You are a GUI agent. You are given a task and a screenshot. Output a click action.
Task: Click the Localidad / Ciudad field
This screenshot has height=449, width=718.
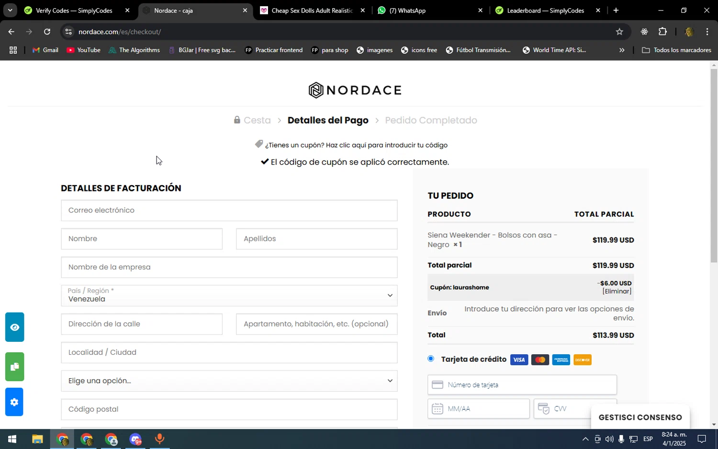229,352
